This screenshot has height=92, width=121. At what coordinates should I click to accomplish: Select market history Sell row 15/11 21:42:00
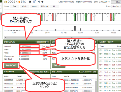click(x=110, y=72)
